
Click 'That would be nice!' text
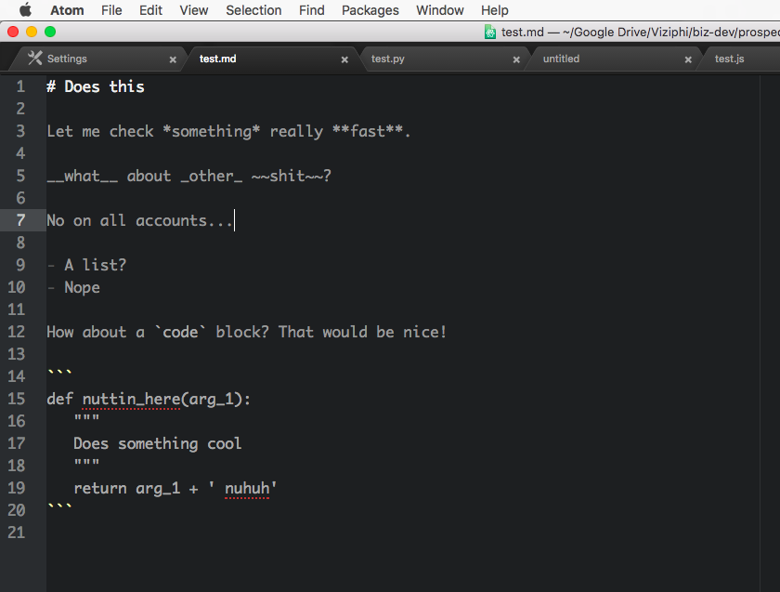click(x=363, y=332)
